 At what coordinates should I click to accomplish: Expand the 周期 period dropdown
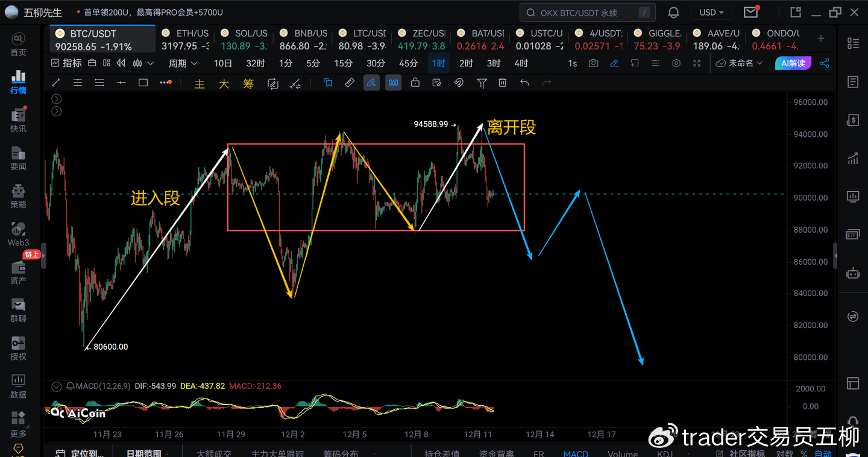coord(183,63)
